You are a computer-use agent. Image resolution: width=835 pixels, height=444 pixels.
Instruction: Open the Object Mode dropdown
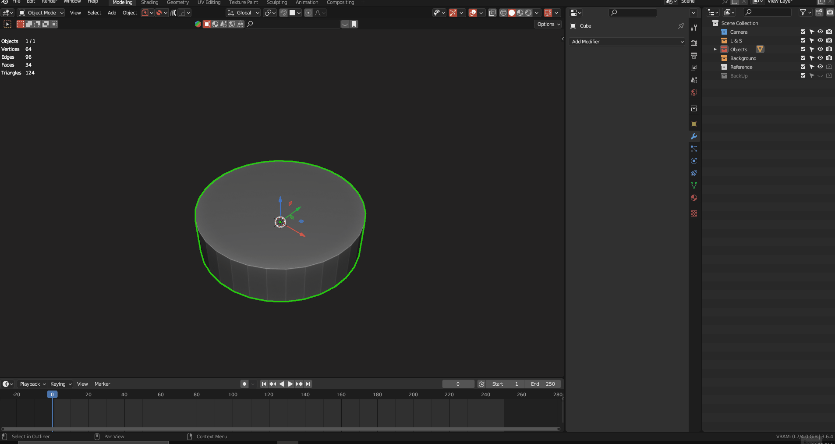click(41, 13)
